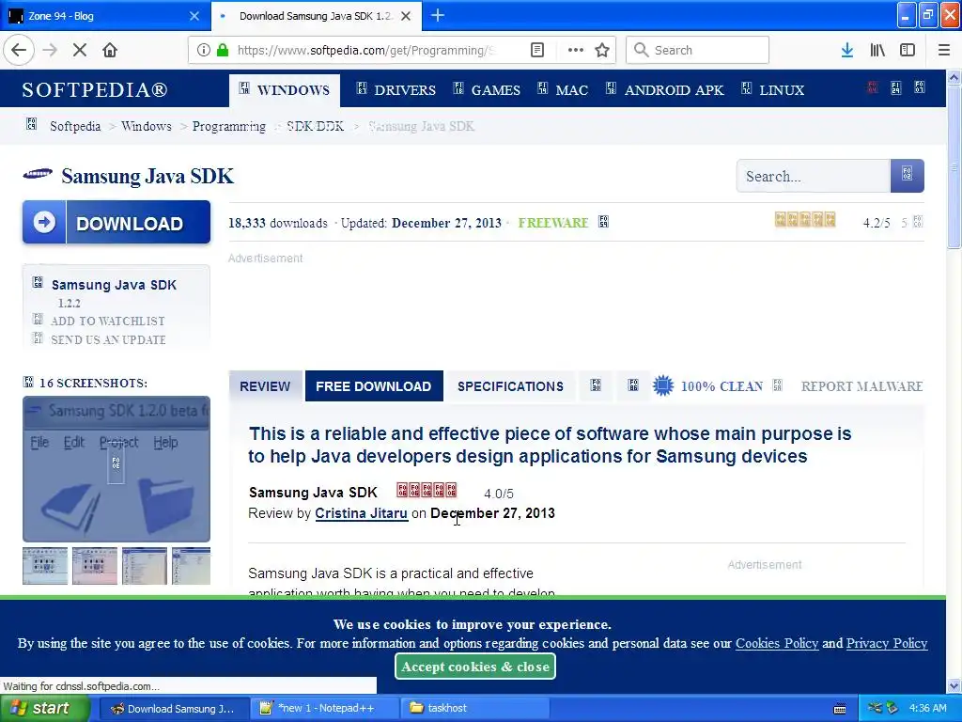Image resolution: width=962 pixels, height=722 pixels.
Task: Click the address bar URL
Action: pyautogui.click(x=365, y=50)
